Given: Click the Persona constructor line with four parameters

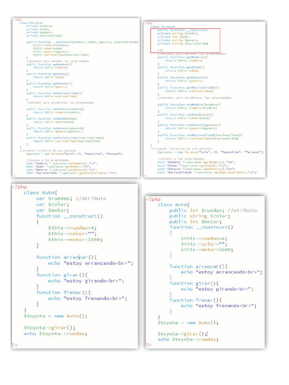Looking at the screenshot, I should [x=82, y=42].
